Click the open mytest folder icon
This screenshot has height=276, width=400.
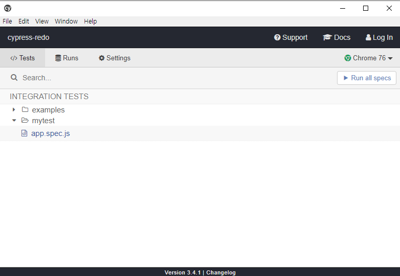click(25, 120)
